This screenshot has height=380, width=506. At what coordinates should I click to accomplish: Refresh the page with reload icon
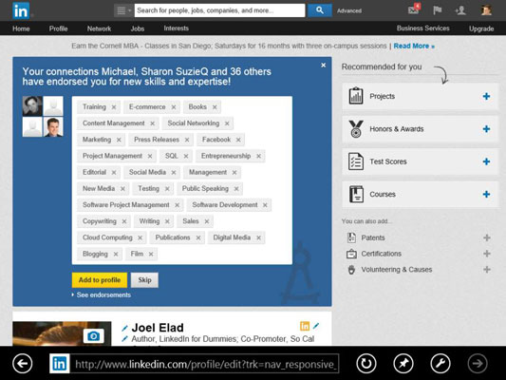click(x=366, y=364)
